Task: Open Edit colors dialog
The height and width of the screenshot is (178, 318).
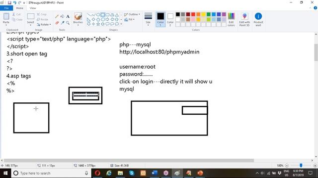Action: pyautogui.click(x=231, y=19)
